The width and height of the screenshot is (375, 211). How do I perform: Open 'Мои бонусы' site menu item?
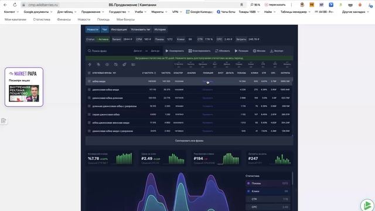point(125,19)
